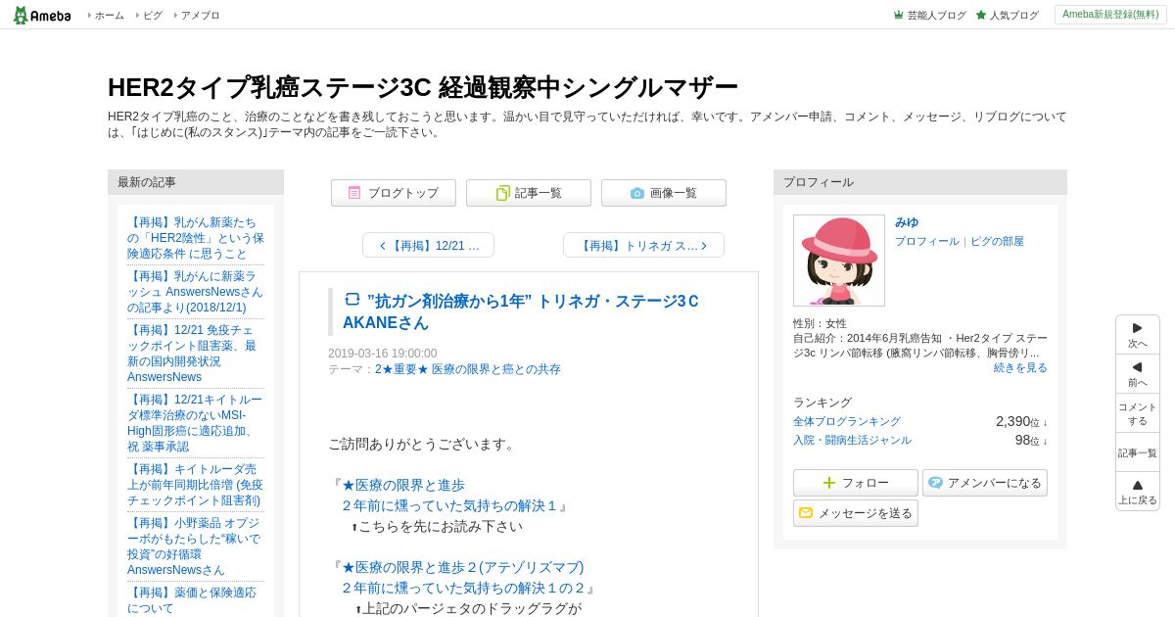Open theme 2★重要★ 医療の限界と癌との共存
This screenshot has width=1175, height=617.
(468, 369)
